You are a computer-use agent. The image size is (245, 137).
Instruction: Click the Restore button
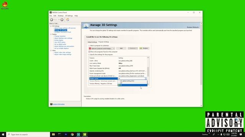point(144,48)
